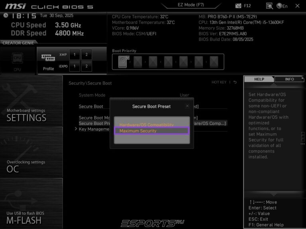
Task: Open the OC overclocking settings section
Action: (x=31, y=152)
